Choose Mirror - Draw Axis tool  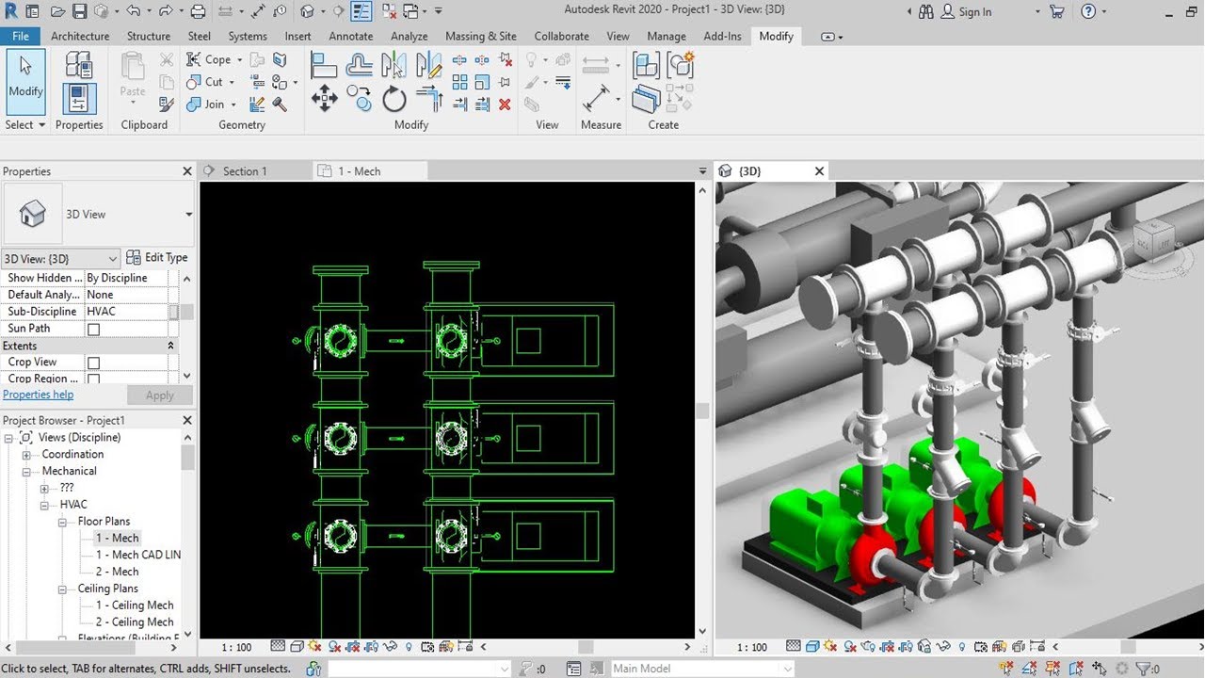pos(428,65)
